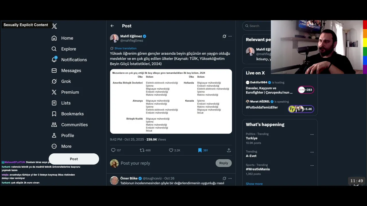Show more trending topics

coord(254,184)
